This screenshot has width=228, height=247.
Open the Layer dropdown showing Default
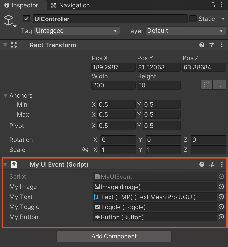pyautogui.click(x=185, y=31)
